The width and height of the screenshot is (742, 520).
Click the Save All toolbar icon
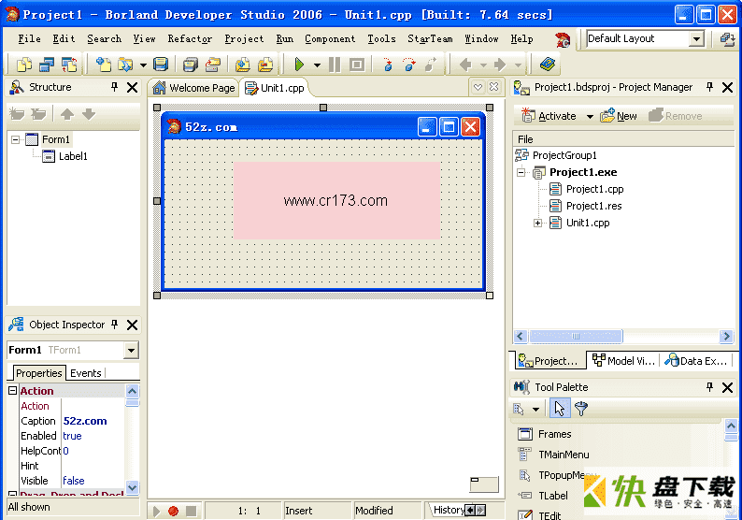(x=191, y=64)
